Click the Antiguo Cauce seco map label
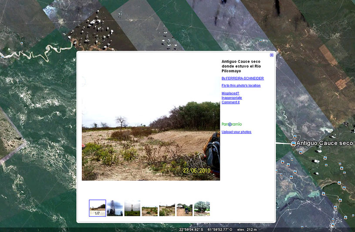Screen dimensions: 355x232 325,143
